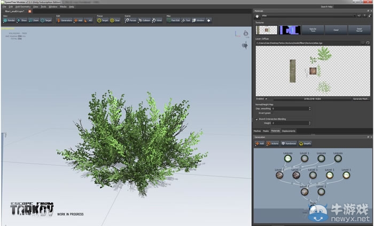Reload the diffuse texture with refresh icon
Viewport: 374px width, 226px height.
368,43
